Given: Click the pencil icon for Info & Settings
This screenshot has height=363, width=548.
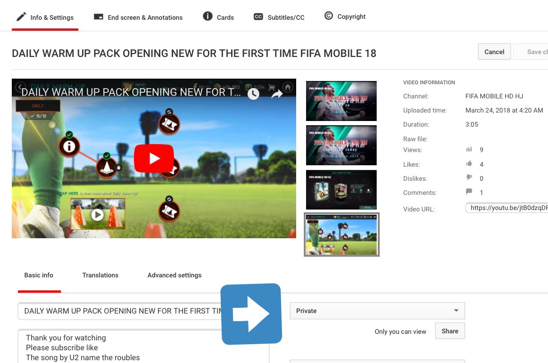Looking at the screenshot, I should pos(21,16).
